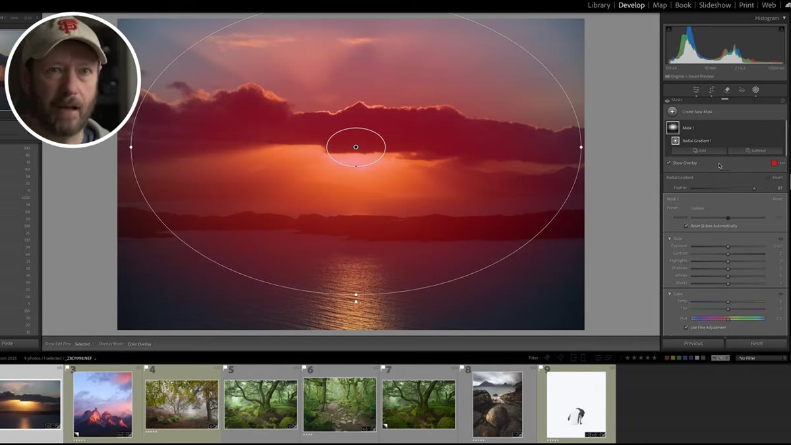
Task: Click the yellow color label filter
Action: click(x=672, y=358)
